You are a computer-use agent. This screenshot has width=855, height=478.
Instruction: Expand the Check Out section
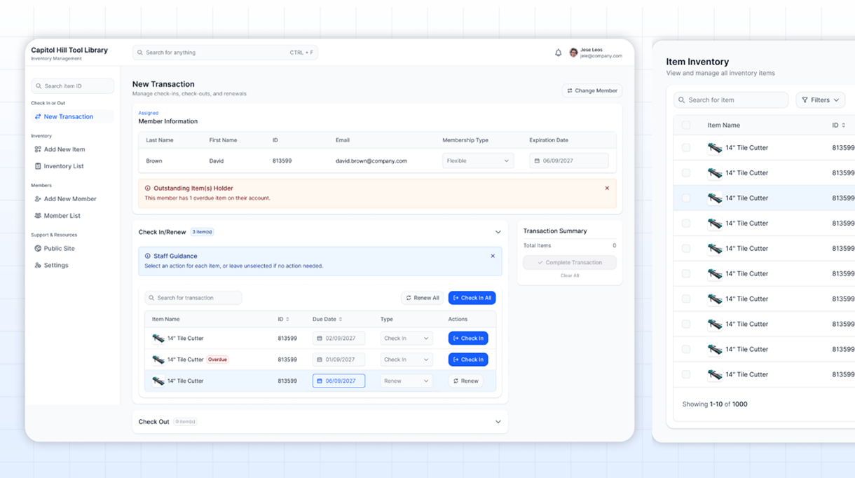point(498,422)
